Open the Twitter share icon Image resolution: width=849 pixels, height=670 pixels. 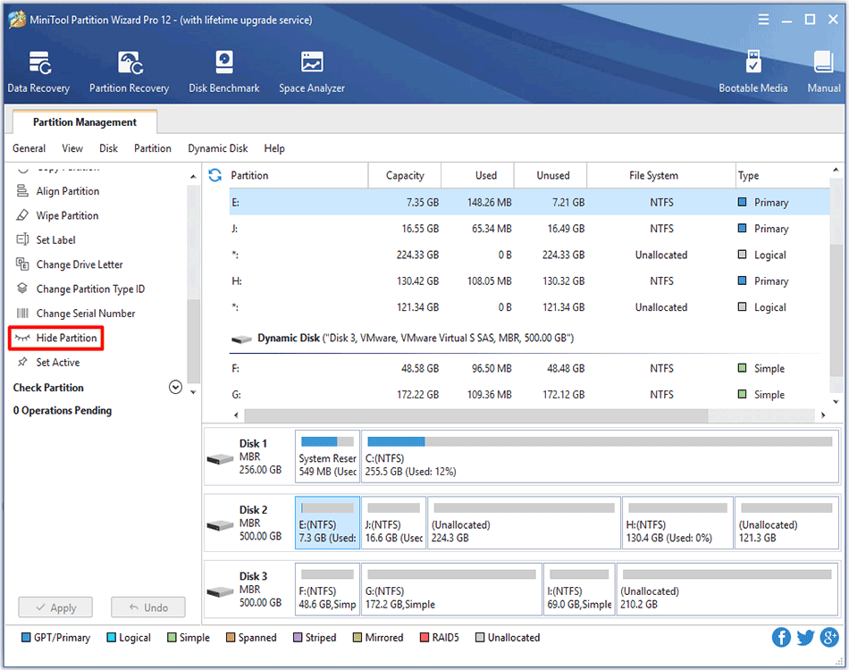point(805,637)
